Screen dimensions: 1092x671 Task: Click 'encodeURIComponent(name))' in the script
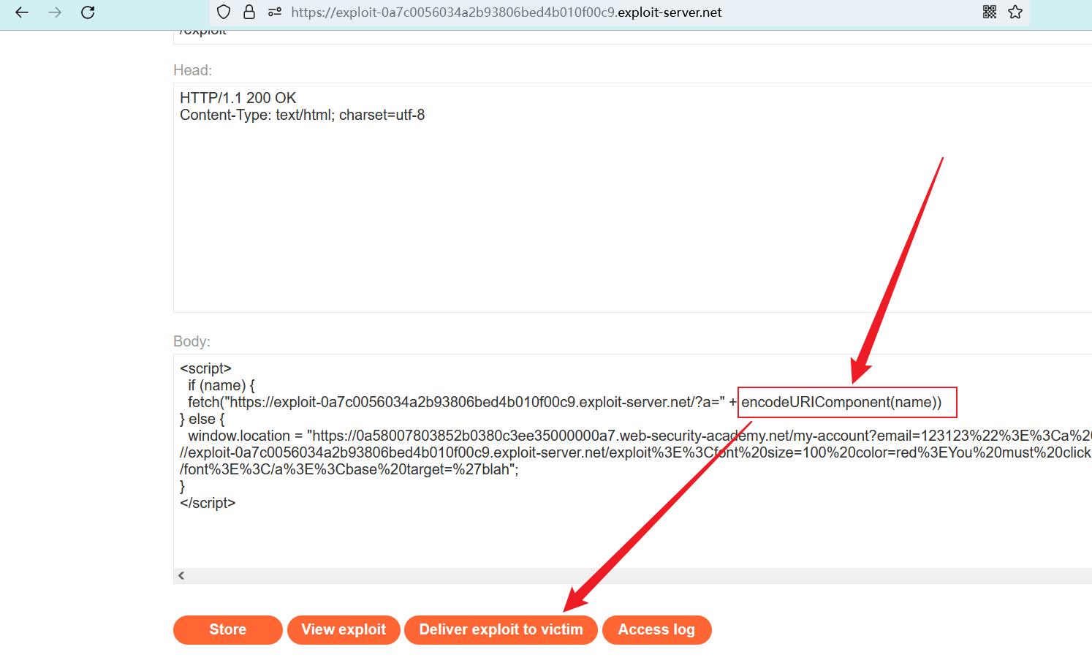coord(841,402)
